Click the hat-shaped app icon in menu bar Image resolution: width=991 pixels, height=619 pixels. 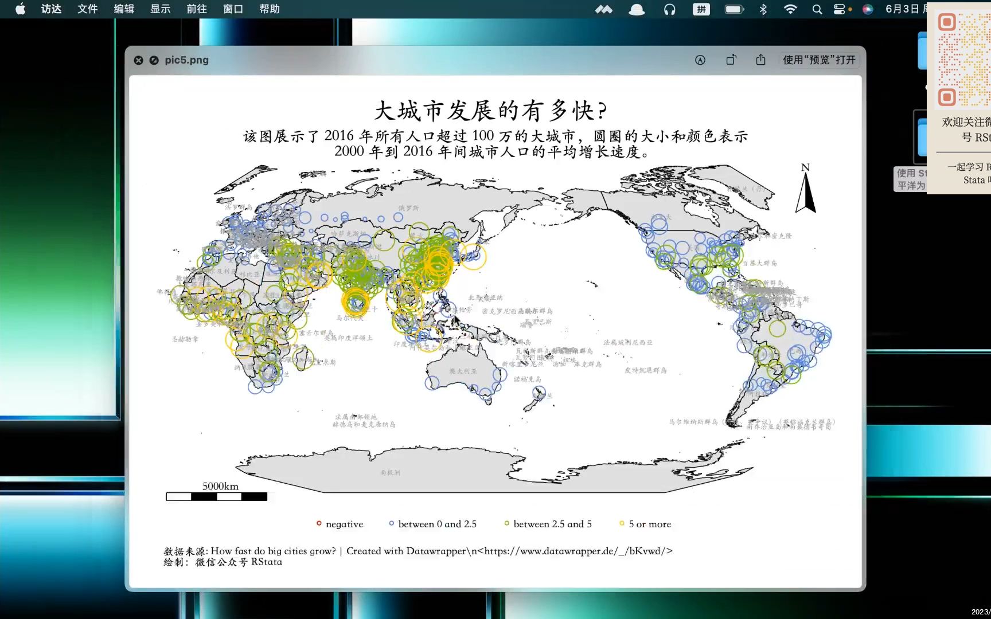tap(637, 9)
